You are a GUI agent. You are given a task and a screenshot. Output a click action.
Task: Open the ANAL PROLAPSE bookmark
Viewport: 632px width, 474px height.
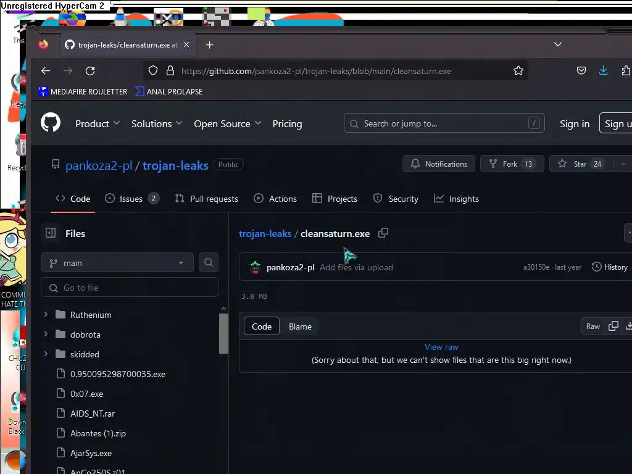click(x=169, y=91)
